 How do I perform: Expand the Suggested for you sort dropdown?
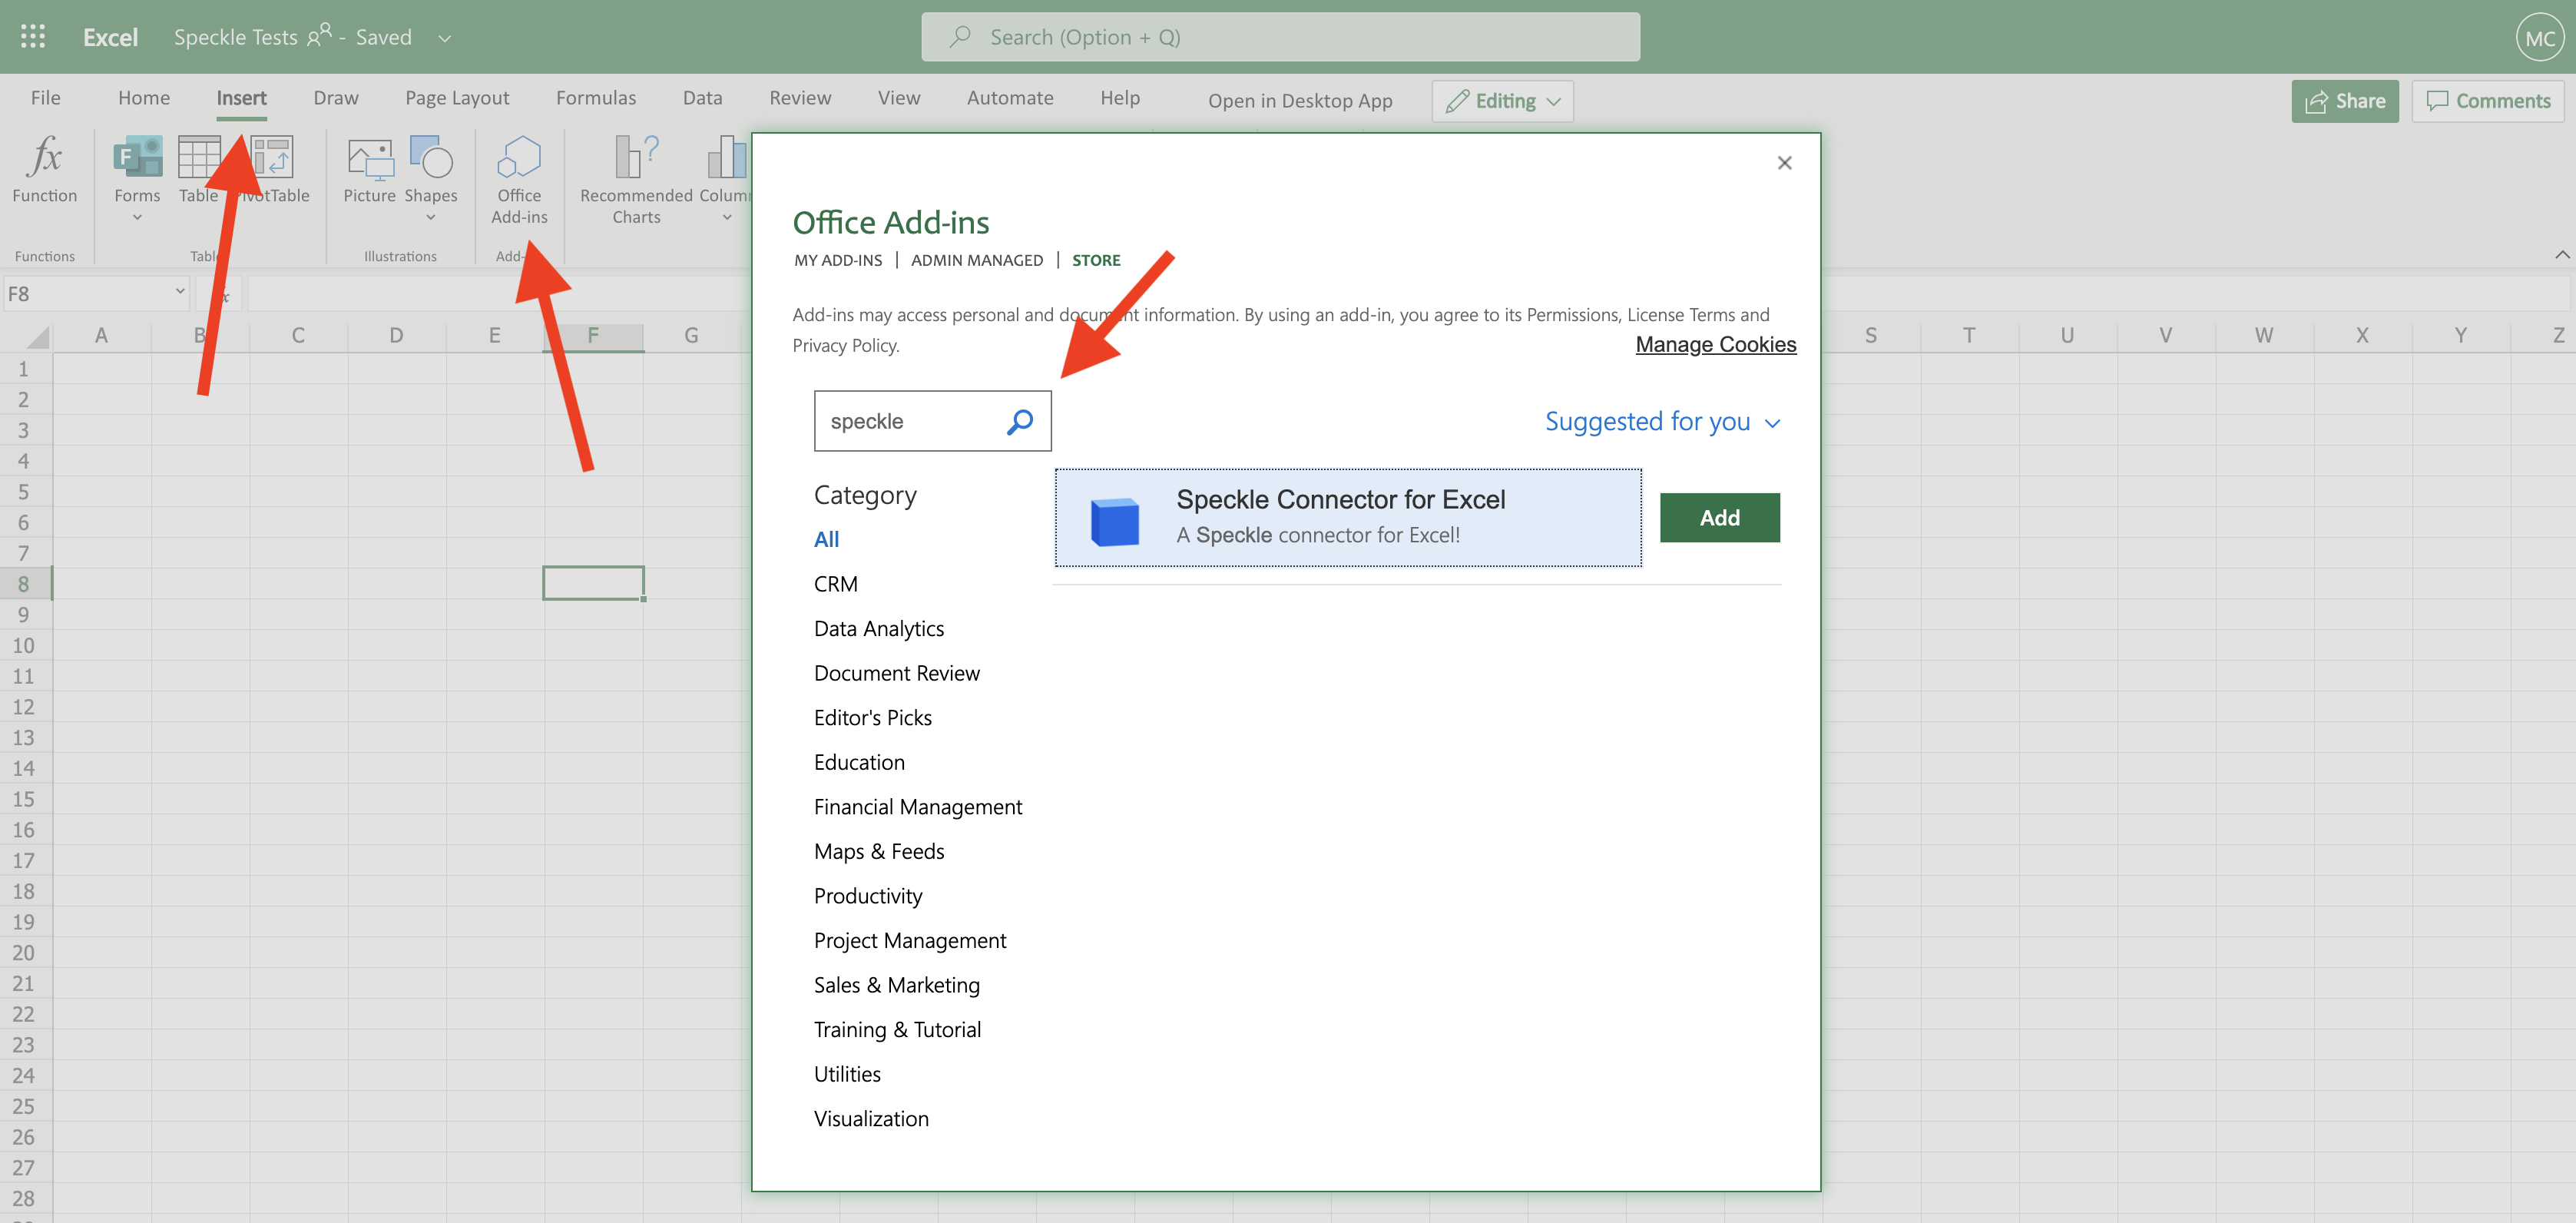click(x=1662, y=421)
